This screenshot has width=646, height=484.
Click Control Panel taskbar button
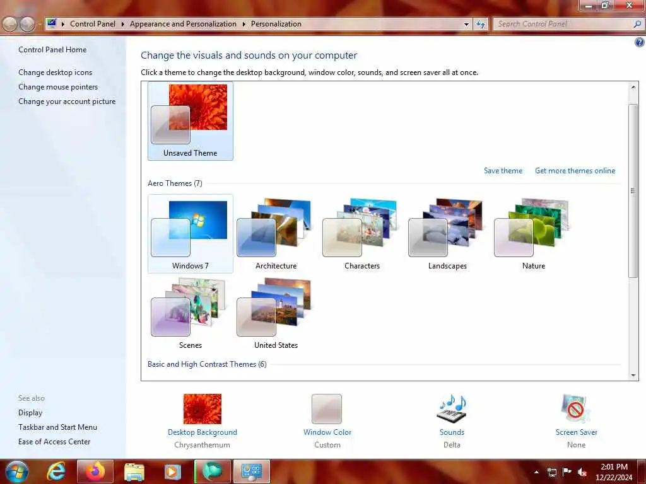click(x=252, y=471)
